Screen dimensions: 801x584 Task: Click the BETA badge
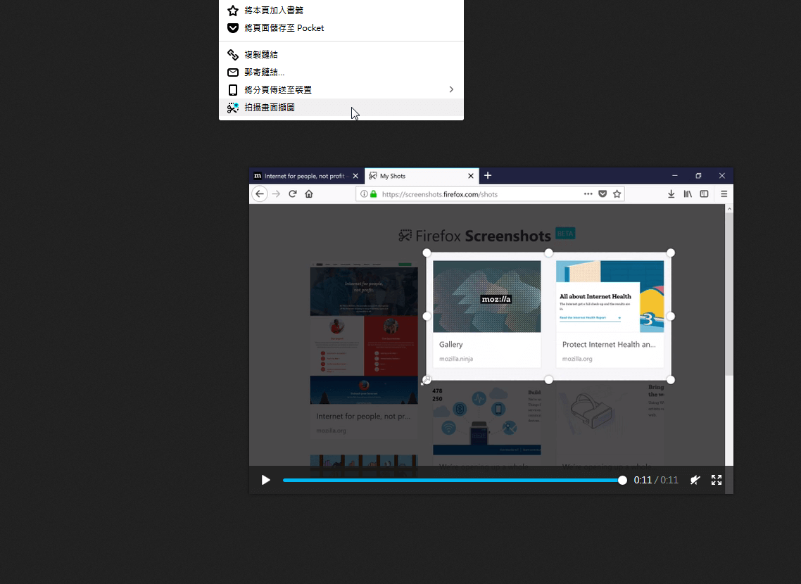(x=565, y=234)
